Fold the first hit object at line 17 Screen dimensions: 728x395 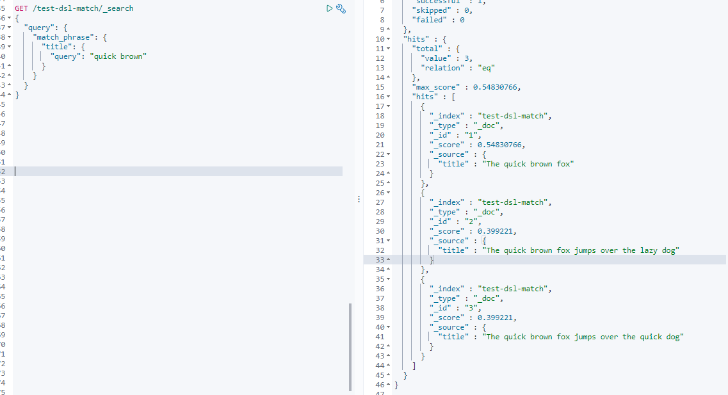point(389,106)
